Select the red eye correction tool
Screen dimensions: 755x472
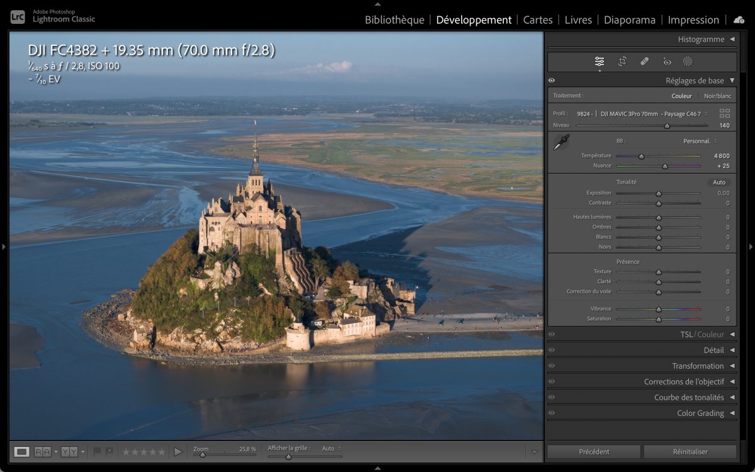(667, 62)
